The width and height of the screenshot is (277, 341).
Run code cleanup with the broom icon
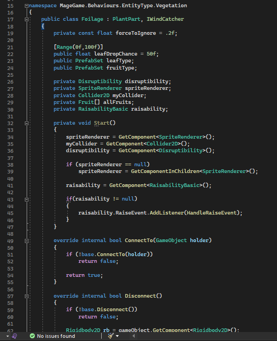(x=110, y=336)
